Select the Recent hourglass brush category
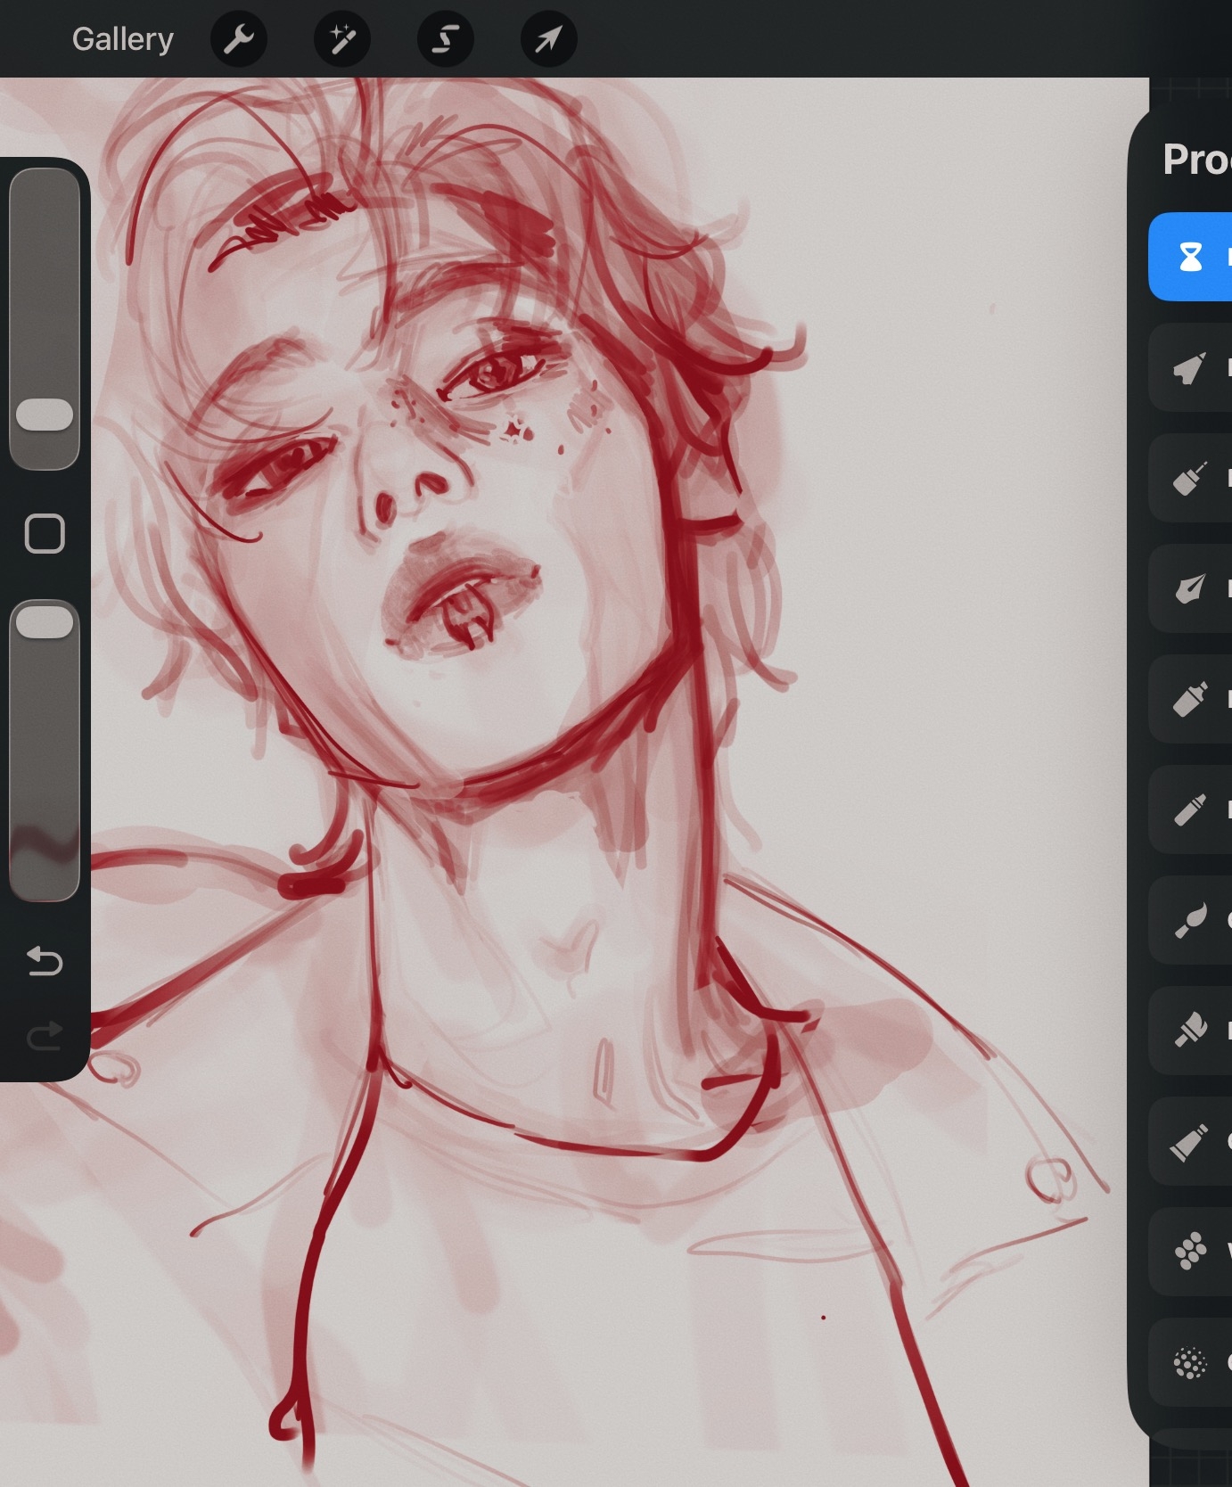The width and height of the screenshot is (1232, 1487). click(1191, 257)
